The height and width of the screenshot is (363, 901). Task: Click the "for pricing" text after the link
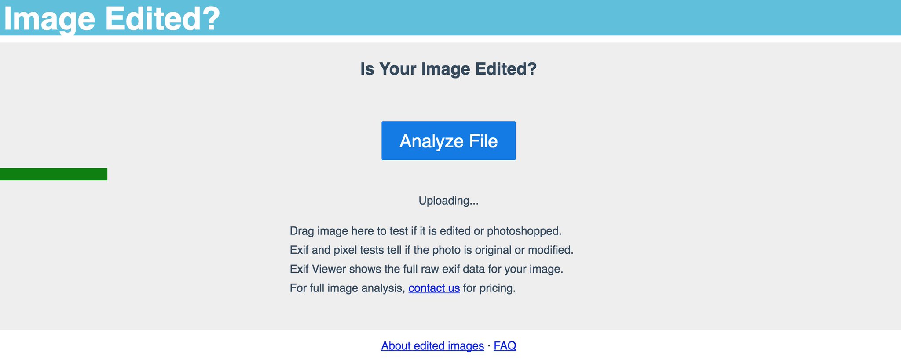489,288
